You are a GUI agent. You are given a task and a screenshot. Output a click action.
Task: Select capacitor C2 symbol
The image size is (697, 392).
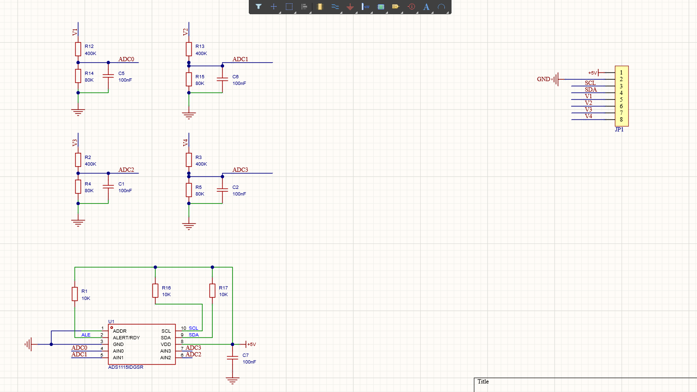tap(222, 190)
